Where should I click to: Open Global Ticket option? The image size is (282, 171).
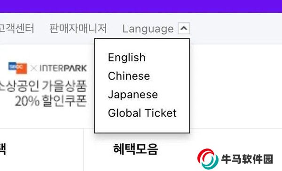[142, 113]
